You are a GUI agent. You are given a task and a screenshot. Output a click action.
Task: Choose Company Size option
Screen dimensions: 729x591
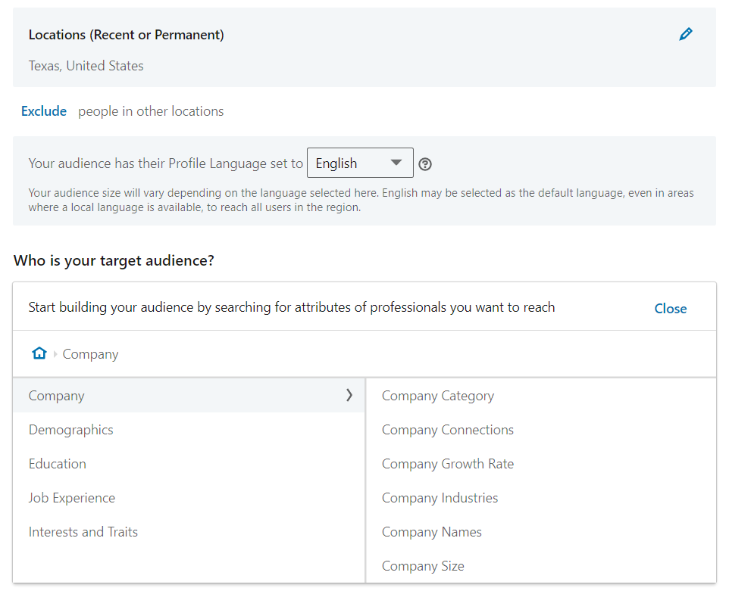coord(423,566)
